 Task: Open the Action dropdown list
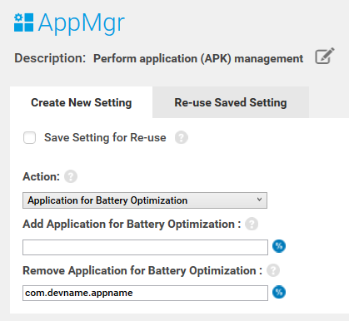point(145,200)
